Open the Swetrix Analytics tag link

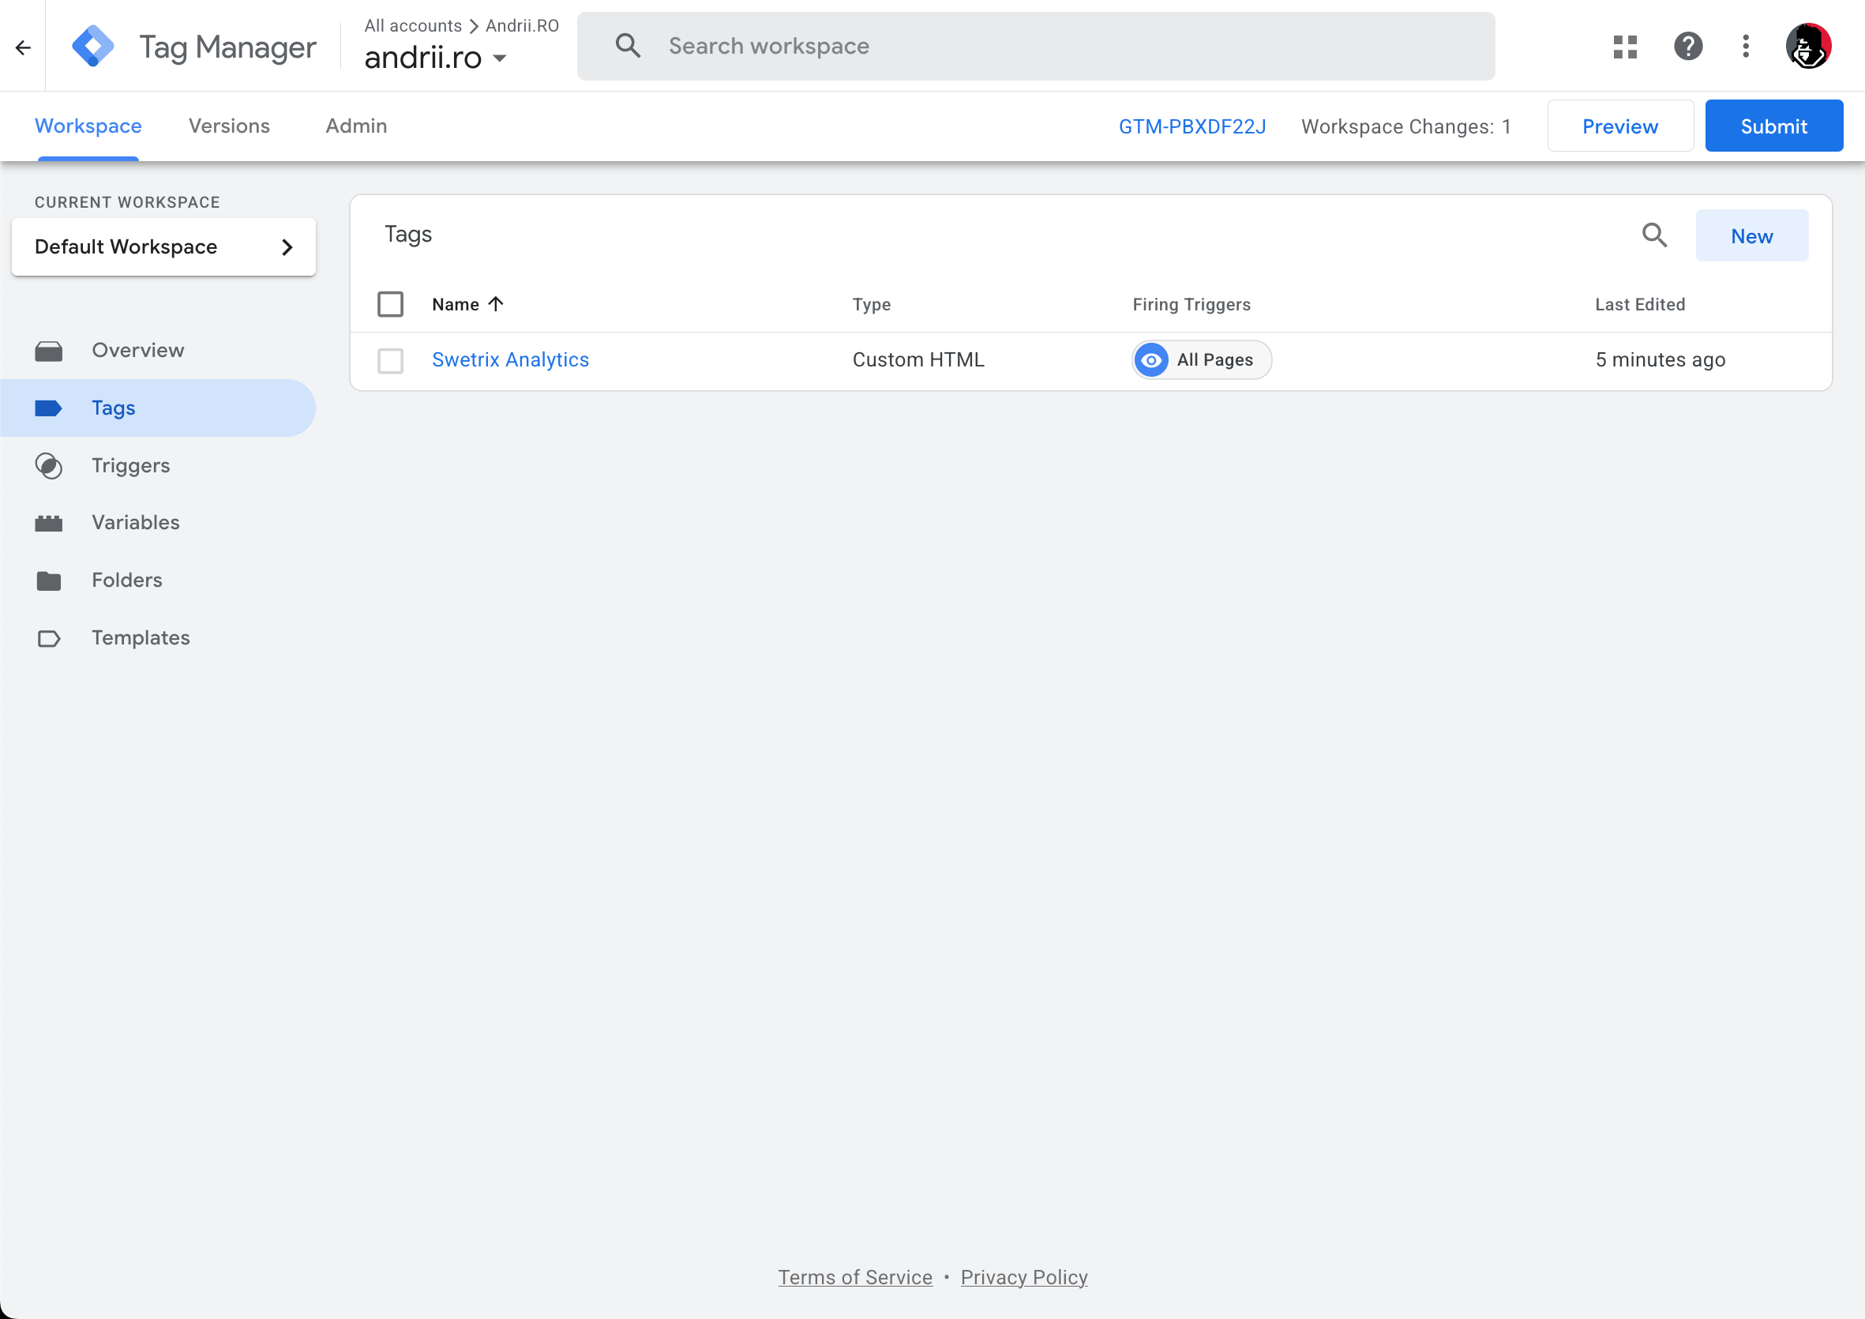(x=510, y=360)
